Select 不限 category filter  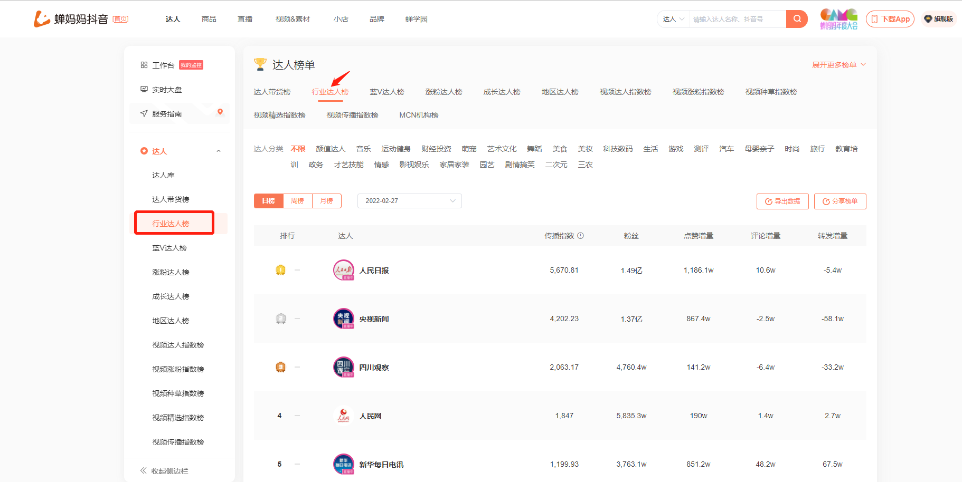298,149
